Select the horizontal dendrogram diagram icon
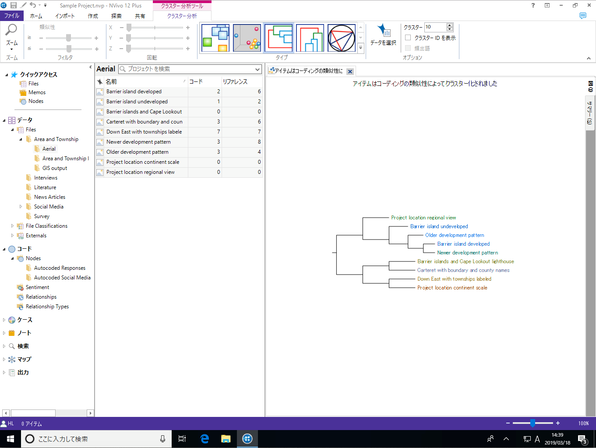Image resolution: width=596 pixels, height=448 pixels. point(279,38)
